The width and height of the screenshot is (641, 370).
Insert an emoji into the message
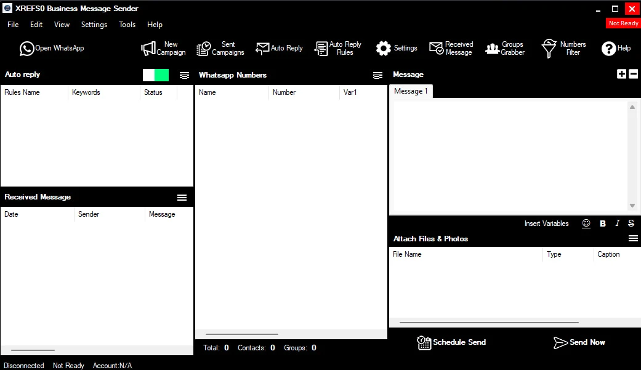[x=586, y=223]
